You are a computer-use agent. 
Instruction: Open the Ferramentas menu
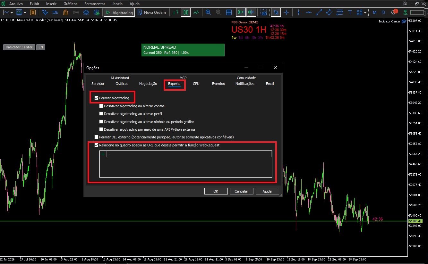click(95, 4)
